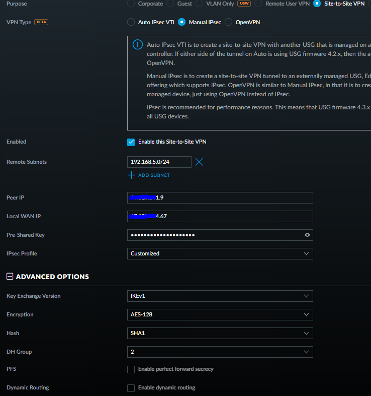Select the Corporate purpose option

[x=130, y=4]
